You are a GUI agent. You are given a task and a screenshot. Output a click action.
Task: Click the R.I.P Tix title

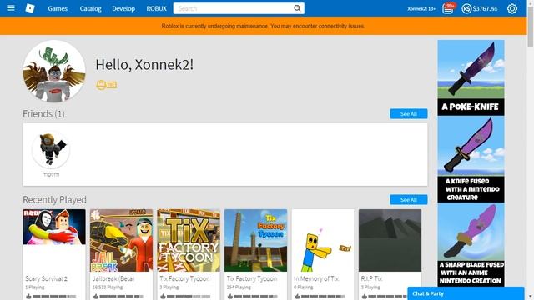(371, 278)
